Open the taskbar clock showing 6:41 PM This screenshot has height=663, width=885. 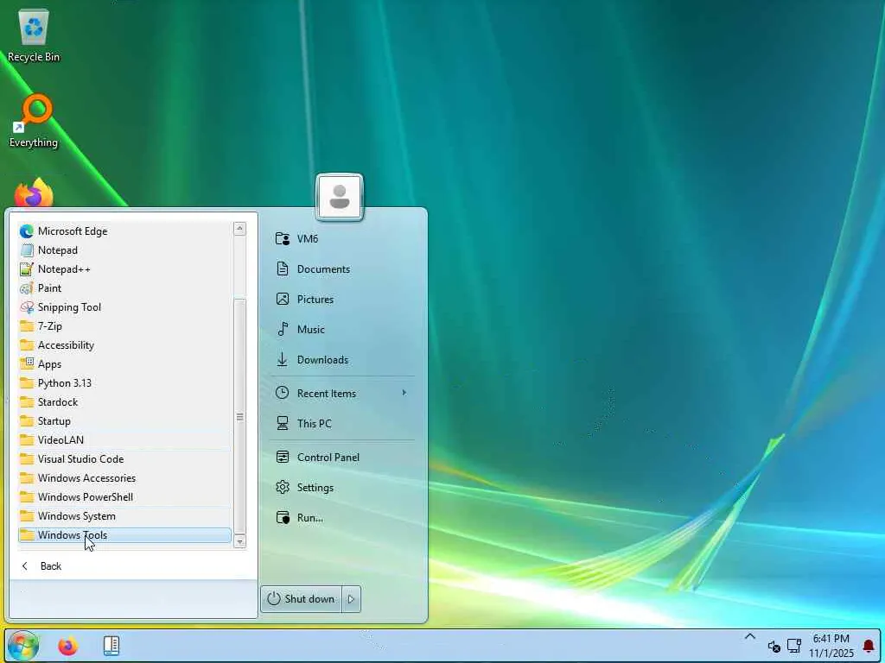click(831, 646)
